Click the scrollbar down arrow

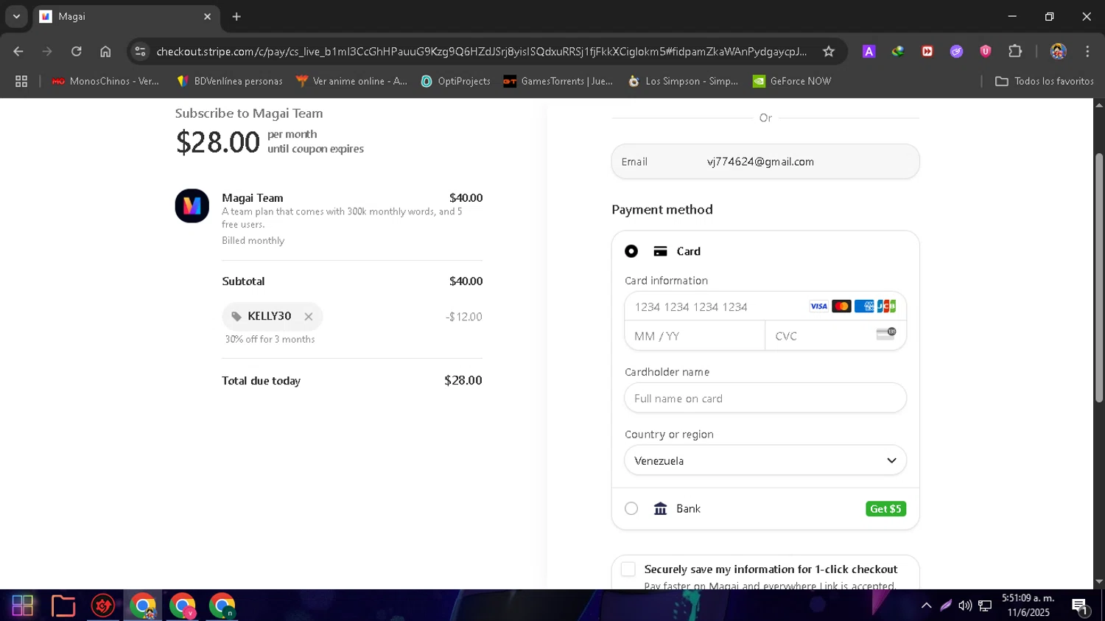pos(1098,582)
